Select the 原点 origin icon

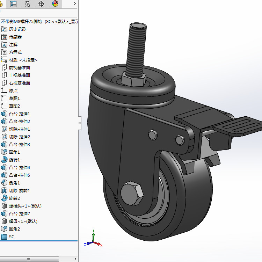4,91
